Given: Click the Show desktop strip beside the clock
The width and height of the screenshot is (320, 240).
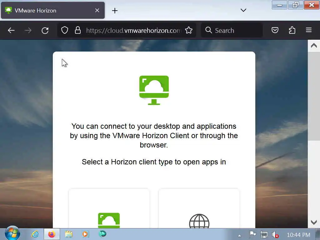Looking at the screenshot, I should pyautogui.click(x=318, y=234).
